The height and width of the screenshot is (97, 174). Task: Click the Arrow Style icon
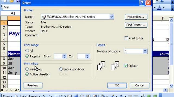point(142,96)
